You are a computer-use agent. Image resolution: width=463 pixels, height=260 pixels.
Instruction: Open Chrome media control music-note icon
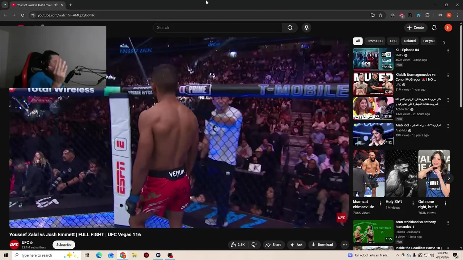[440, 15]
